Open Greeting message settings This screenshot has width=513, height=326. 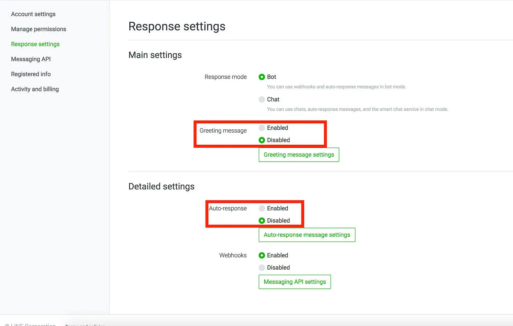[x=299, y=155]
